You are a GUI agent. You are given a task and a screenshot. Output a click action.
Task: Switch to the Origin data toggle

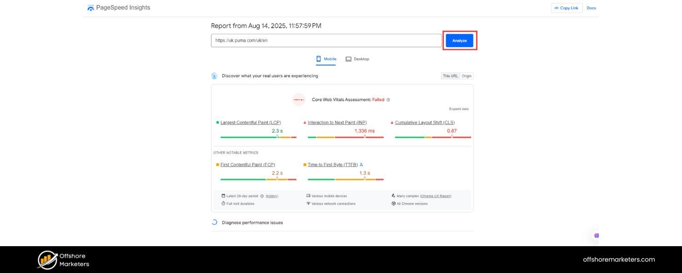point(466,76)
